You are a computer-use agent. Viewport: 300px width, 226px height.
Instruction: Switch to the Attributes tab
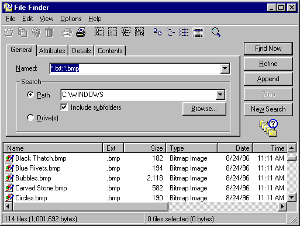(x=52, y=51)
